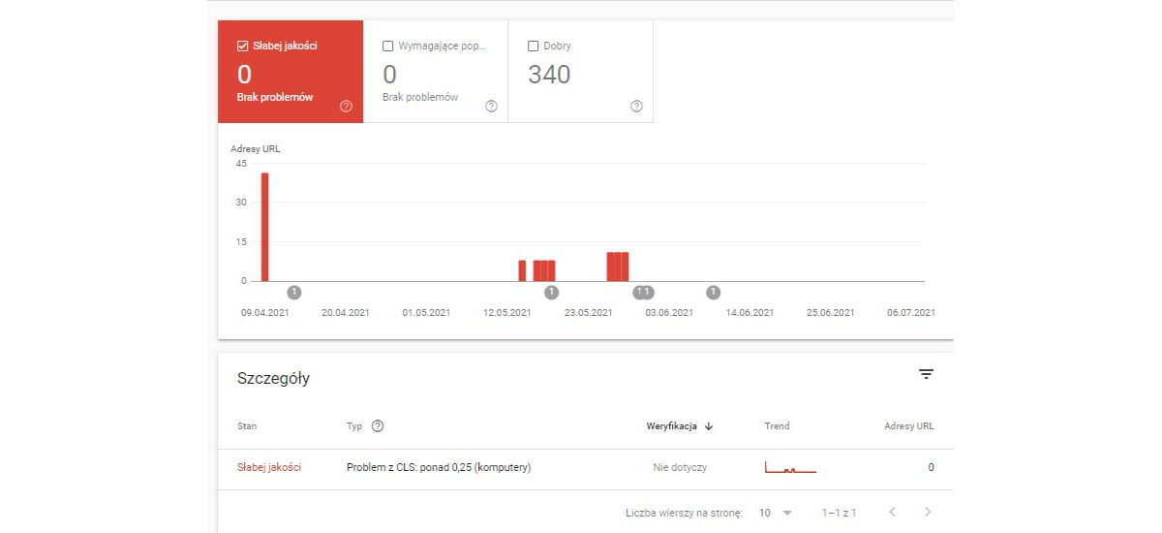Check the Dobry checkbox
This screenshot has height=533, width=1162.
(533, 46)
